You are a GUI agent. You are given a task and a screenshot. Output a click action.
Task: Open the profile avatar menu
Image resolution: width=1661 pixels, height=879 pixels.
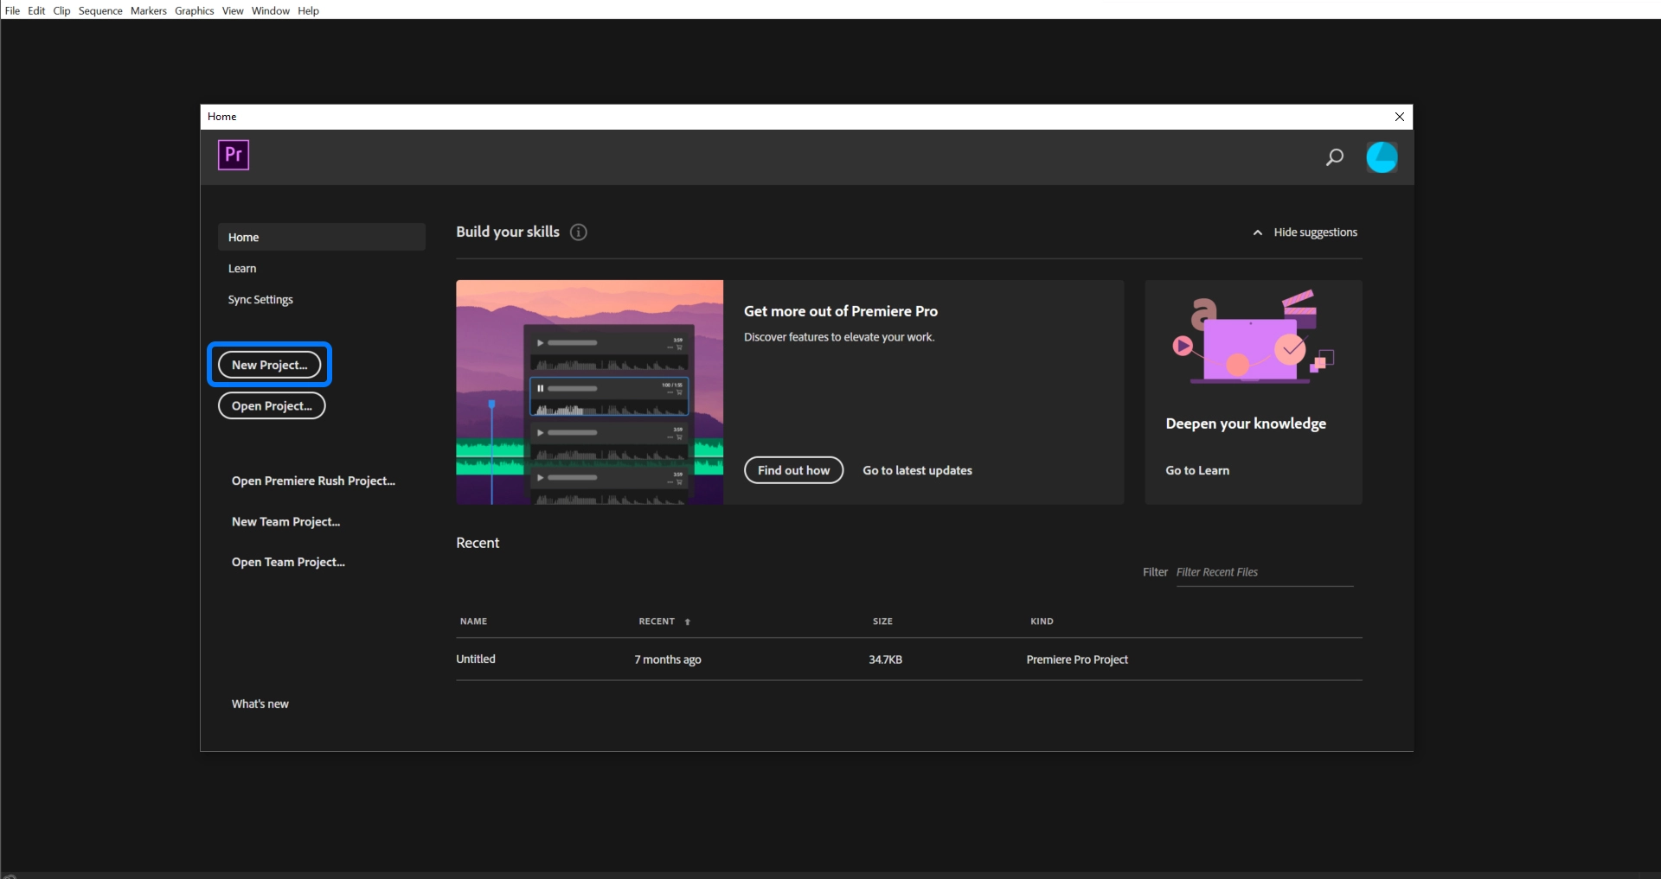coord(1382,156)
